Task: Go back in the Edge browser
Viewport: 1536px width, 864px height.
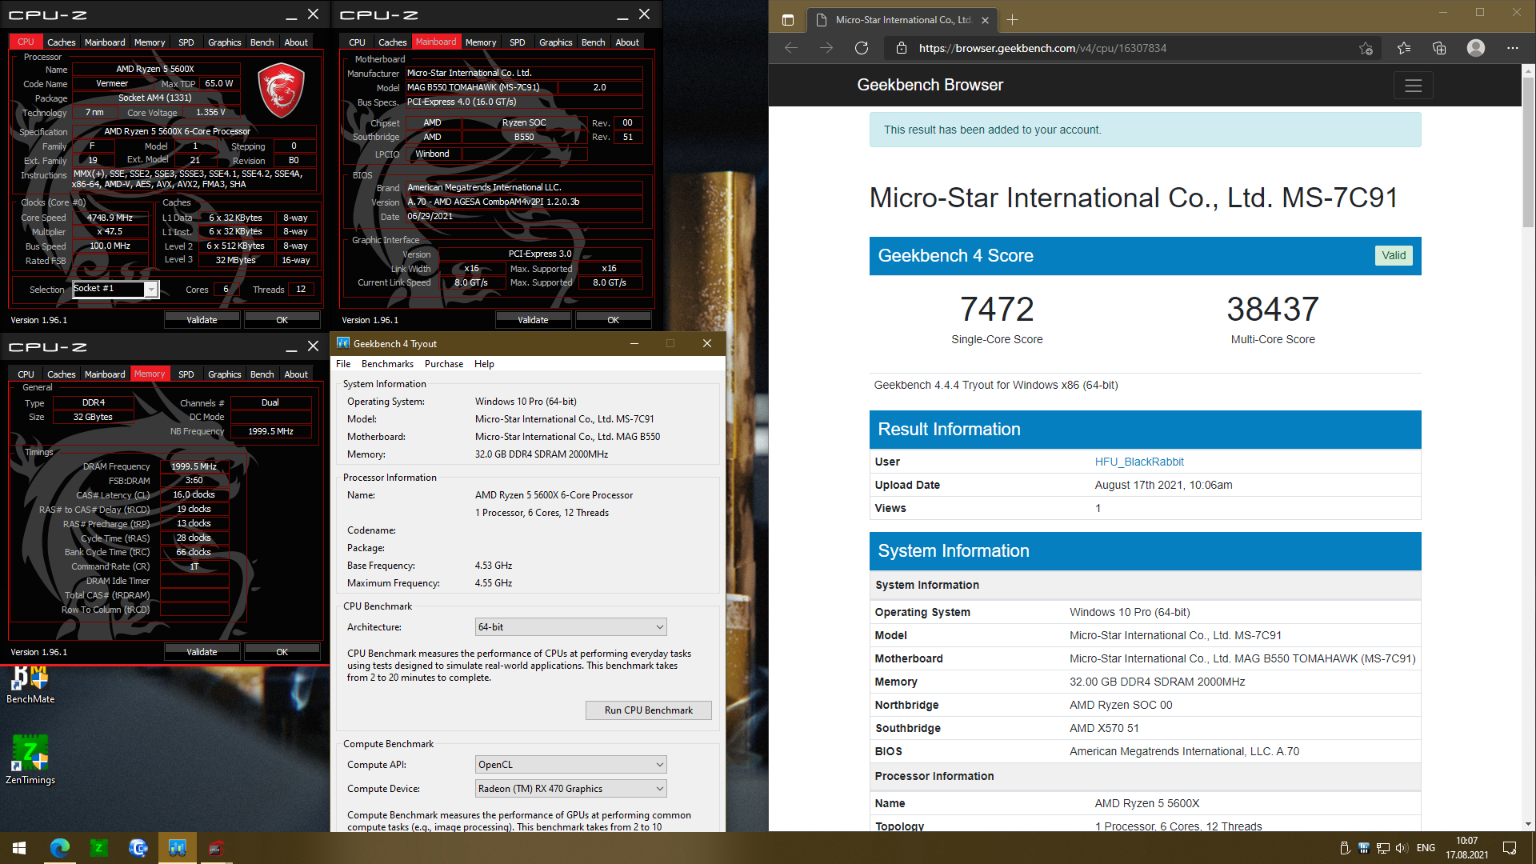Action: point(791,48)
